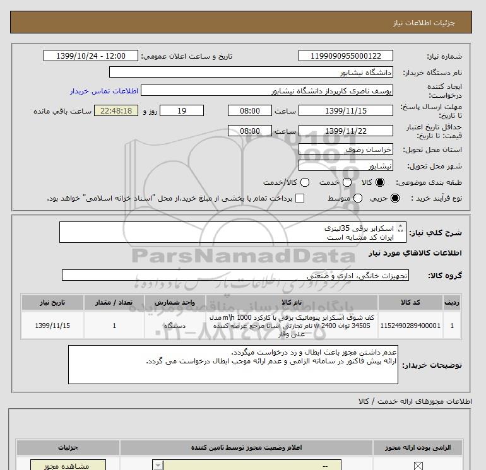Toggle the اسناد خزانه اسلامی payment checkbox
Viewport: 486px width, 470px height.
pos(300,198)
